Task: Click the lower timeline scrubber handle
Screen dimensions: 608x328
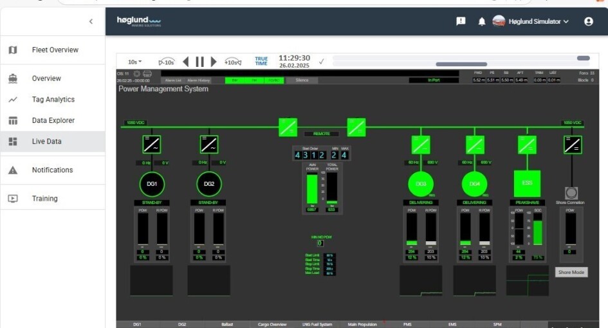Action: tap(461, 64)
